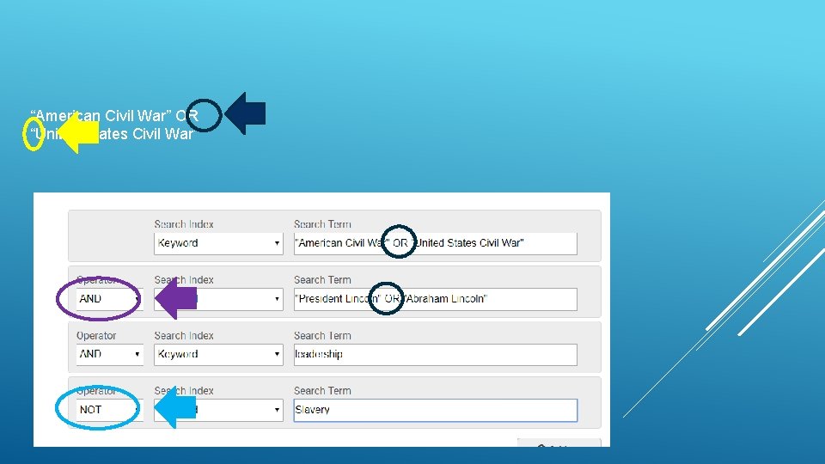Click the Search Term field containing Slavery
Screen dimensions: 825x464
[x=435, y=411]
